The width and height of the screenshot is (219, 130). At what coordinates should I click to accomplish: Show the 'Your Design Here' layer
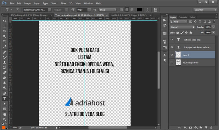click(172, 62)
